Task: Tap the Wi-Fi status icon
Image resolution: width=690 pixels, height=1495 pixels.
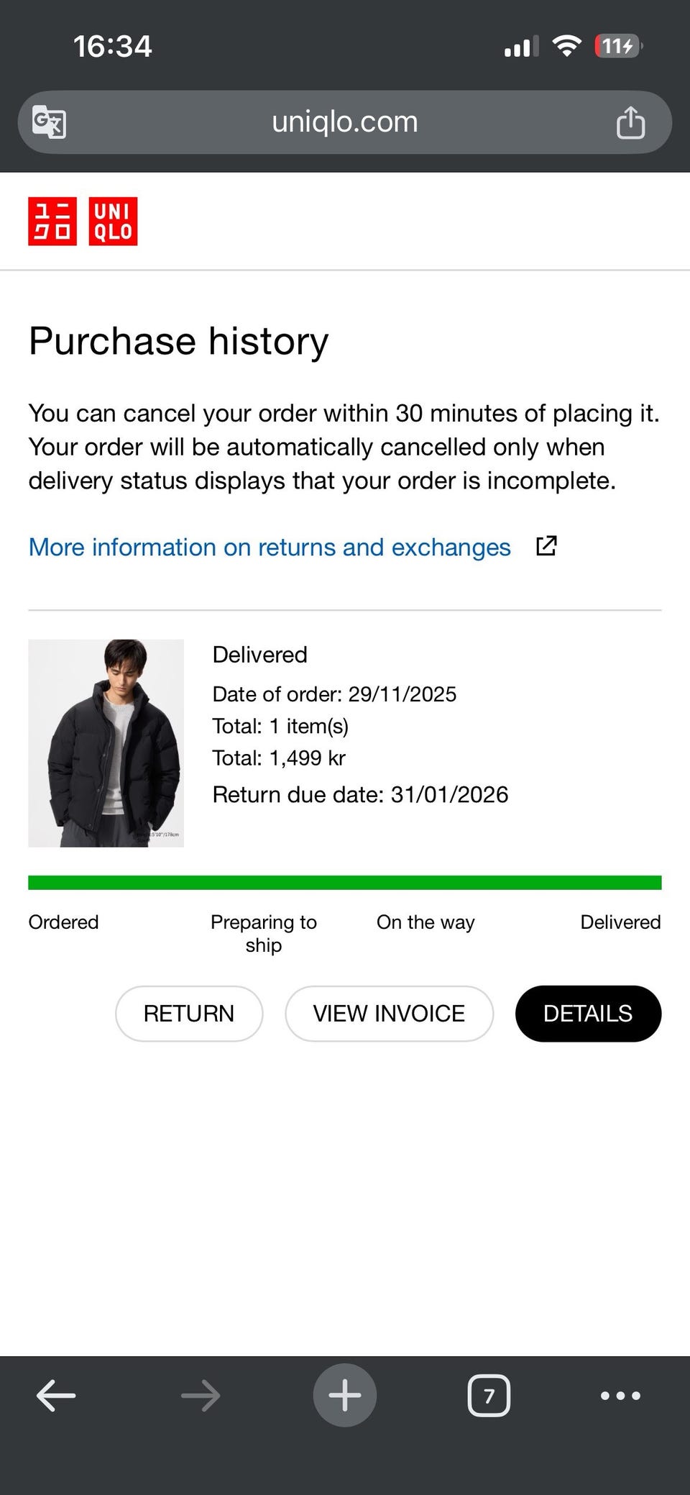Action: pos(566,46)
